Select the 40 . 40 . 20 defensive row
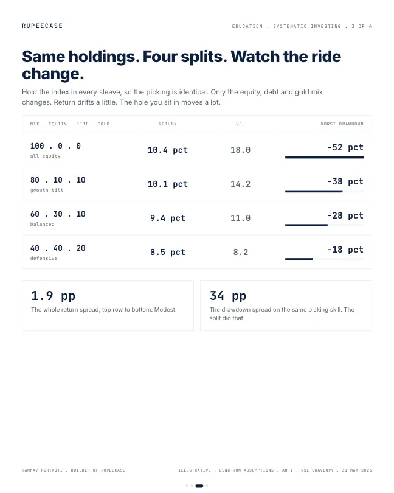 pos(197,252)
